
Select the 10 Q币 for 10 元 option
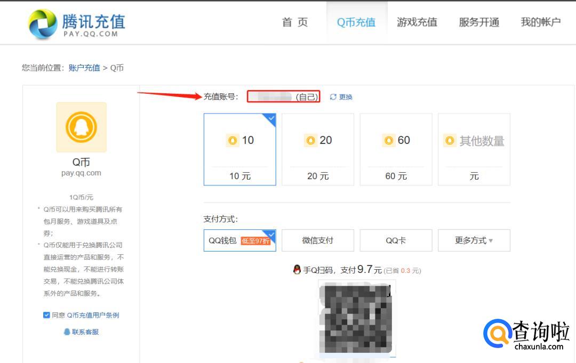240,149
